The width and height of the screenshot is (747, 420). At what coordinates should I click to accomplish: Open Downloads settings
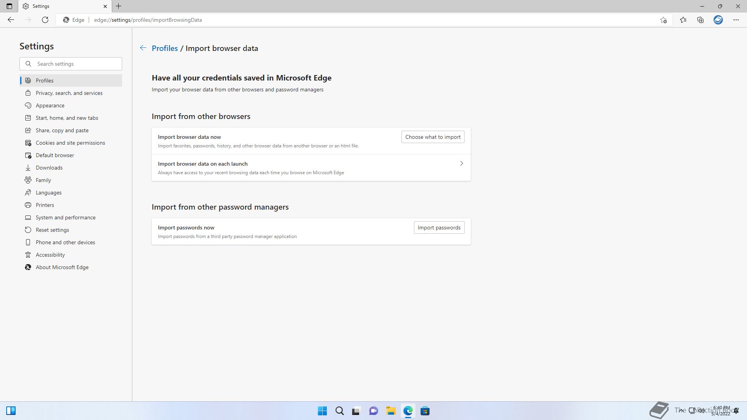[71, 168]
